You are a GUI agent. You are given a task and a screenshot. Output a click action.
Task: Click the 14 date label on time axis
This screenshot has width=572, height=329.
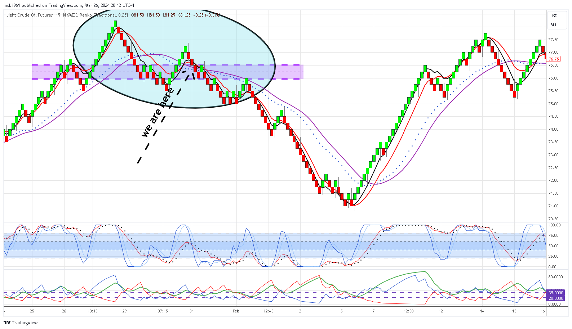click(x=482, y=311)
